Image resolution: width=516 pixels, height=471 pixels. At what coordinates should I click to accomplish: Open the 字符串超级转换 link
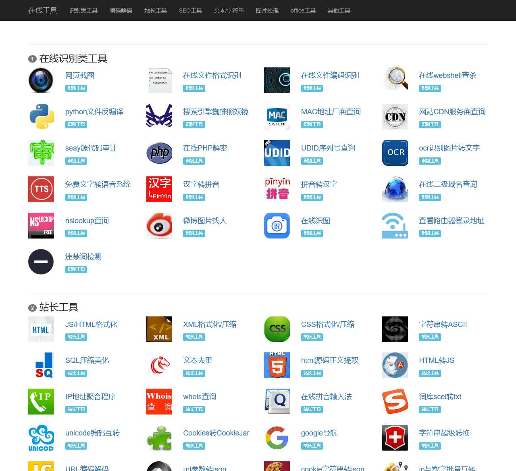pyautogui.click(x=445, y=433)
